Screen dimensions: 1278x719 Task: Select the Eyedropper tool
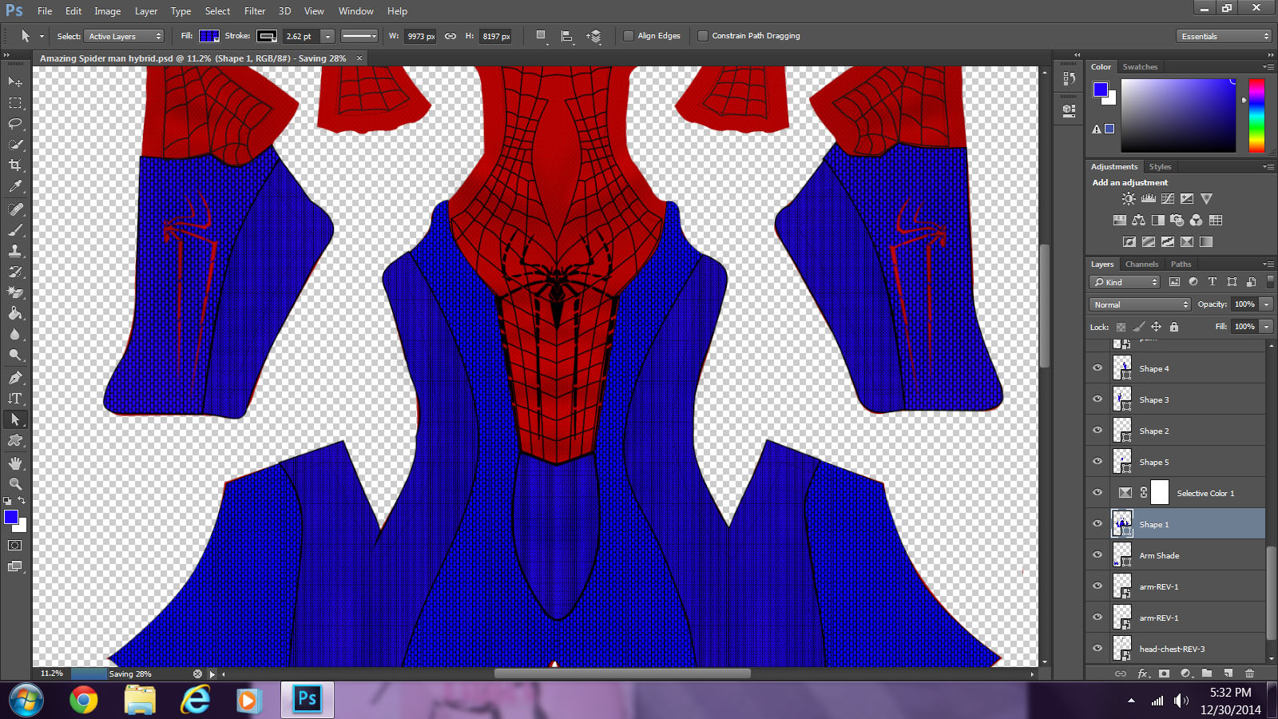click(x=15, y=186)
